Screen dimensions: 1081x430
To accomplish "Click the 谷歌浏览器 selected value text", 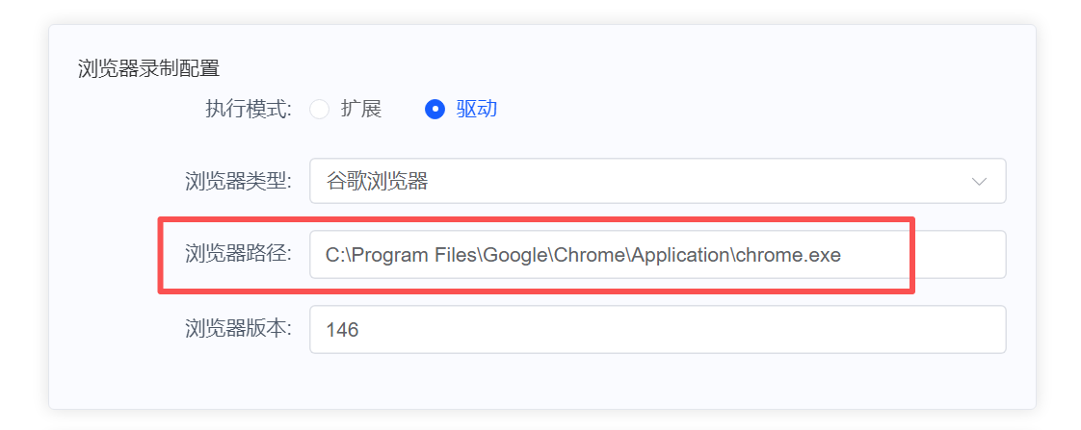I will click(x=377, y=182).
